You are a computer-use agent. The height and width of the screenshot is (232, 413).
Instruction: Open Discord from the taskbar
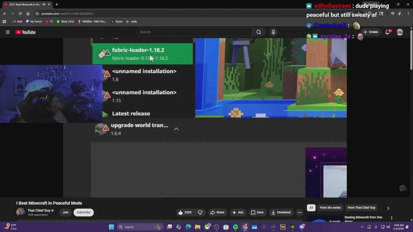pos(302,227)
